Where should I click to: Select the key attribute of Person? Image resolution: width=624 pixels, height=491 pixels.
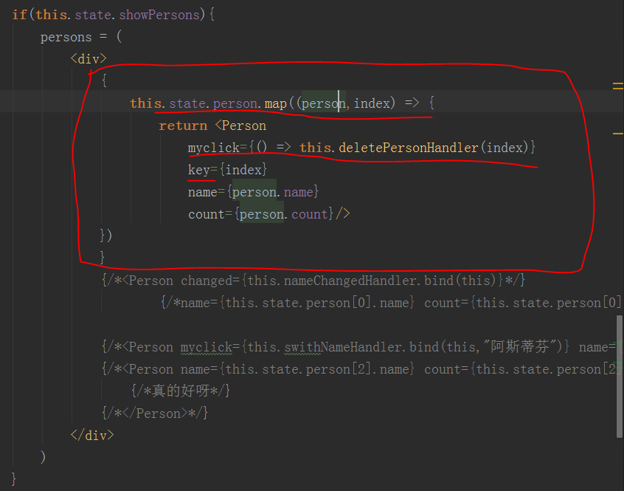(x=198, y=170)
